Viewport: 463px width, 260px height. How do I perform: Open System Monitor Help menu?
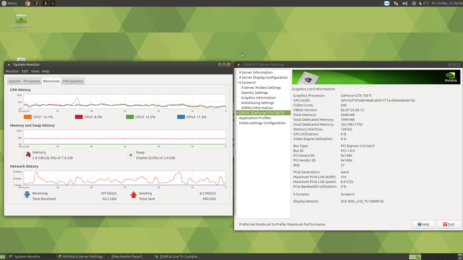[46, 71]
